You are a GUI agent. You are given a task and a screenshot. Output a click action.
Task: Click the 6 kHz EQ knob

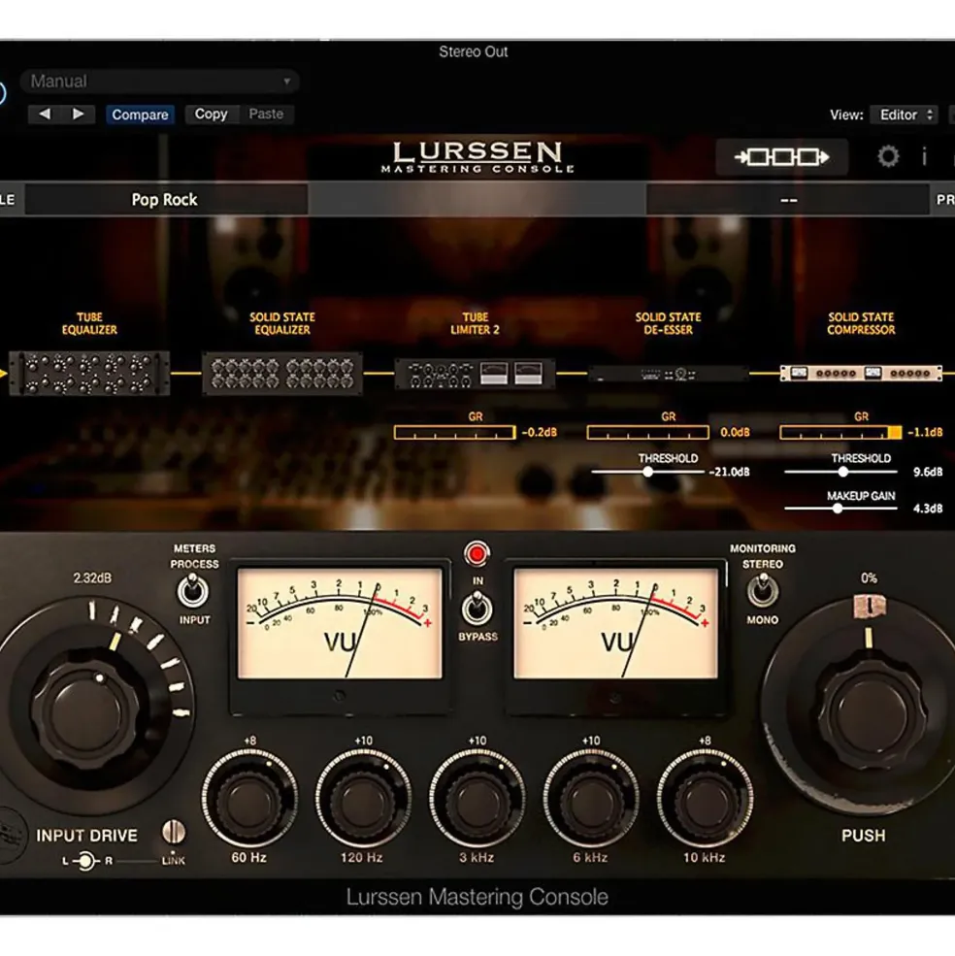[x=591, y=800]
